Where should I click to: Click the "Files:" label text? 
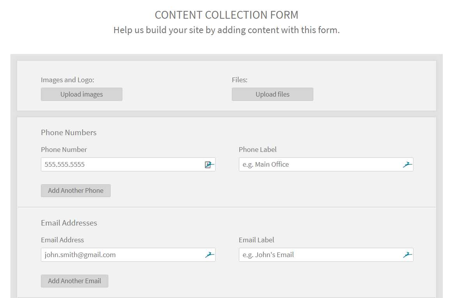pos(240,80)
